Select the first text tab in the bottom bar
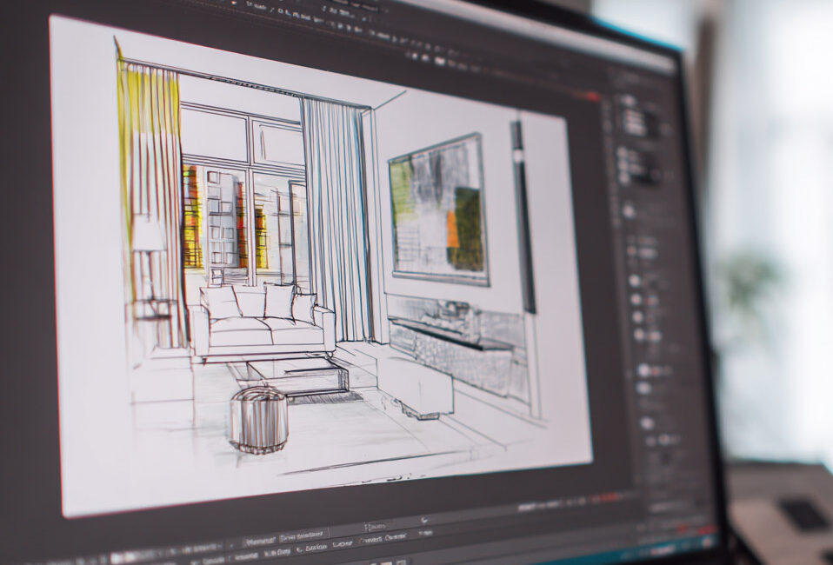 point(258,540)
